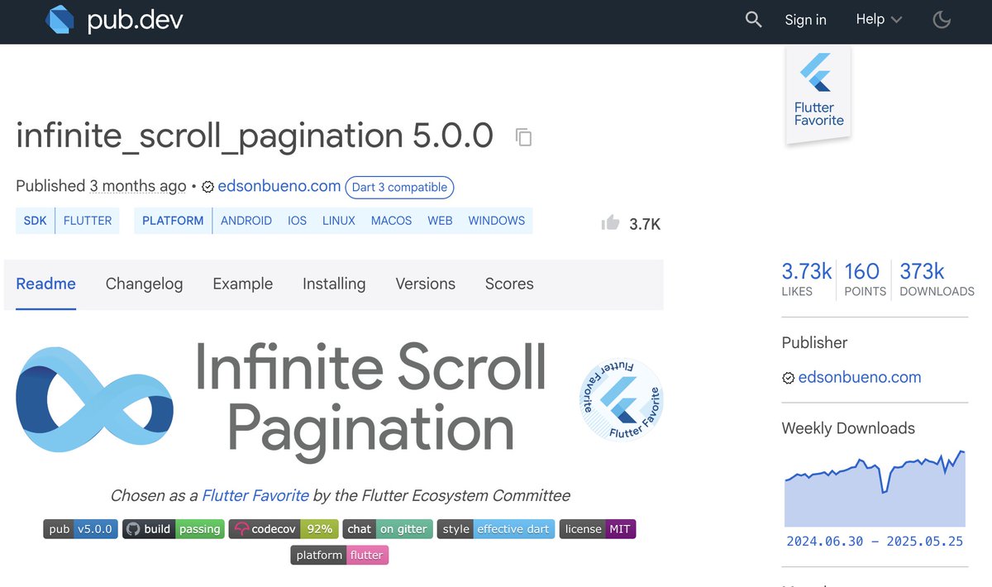The image size is (992, 587).
Task: Click the blue infinity logo image
Action: (94, 399)
